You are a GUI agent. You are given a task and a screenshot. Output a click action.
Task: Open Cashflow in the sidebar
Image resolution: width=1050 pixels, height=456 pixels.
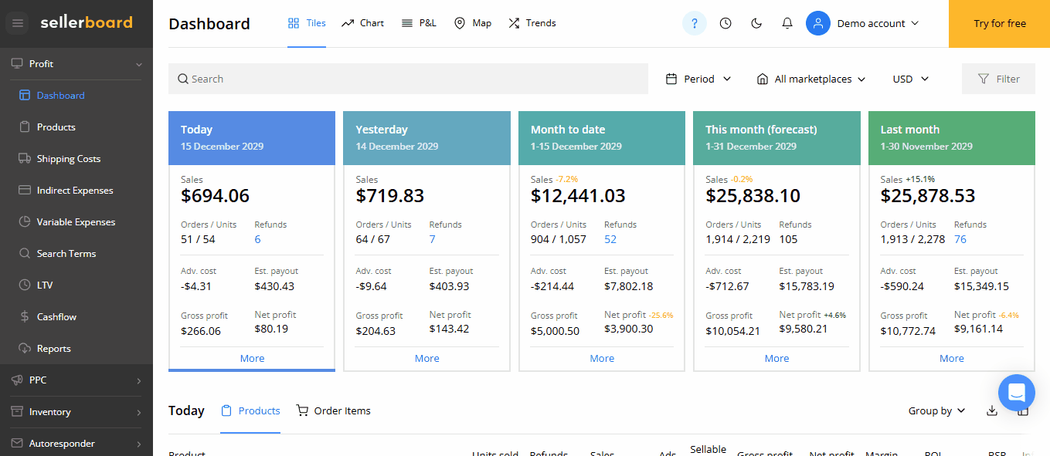click(x=56, y=316)
